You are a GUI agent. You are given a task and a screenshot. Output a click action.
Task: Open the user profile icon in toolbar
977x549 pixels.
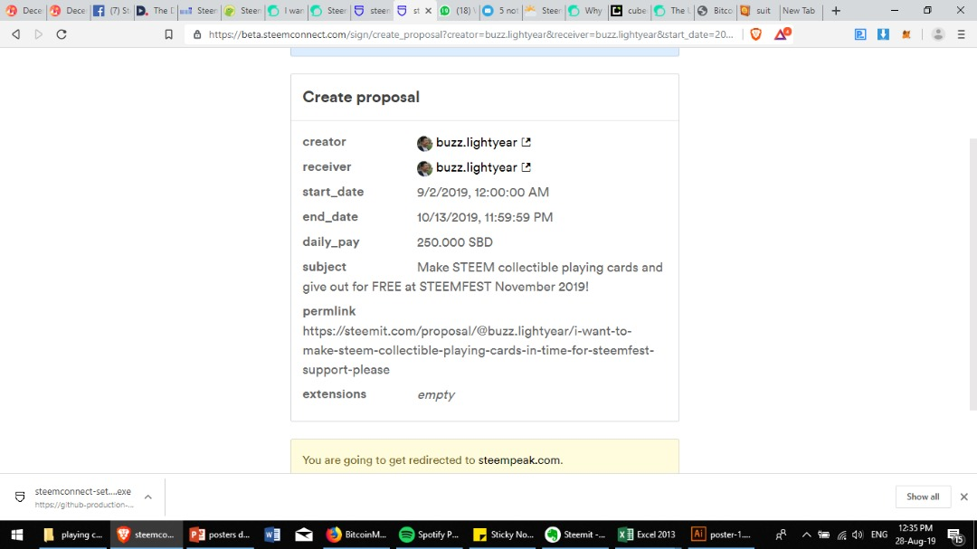pos(938,34)
